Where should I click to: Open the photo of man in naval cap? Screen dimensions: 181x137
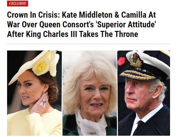(x=144, y=93)
